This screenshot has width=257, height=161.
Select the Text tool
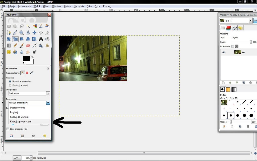[41, 39]
